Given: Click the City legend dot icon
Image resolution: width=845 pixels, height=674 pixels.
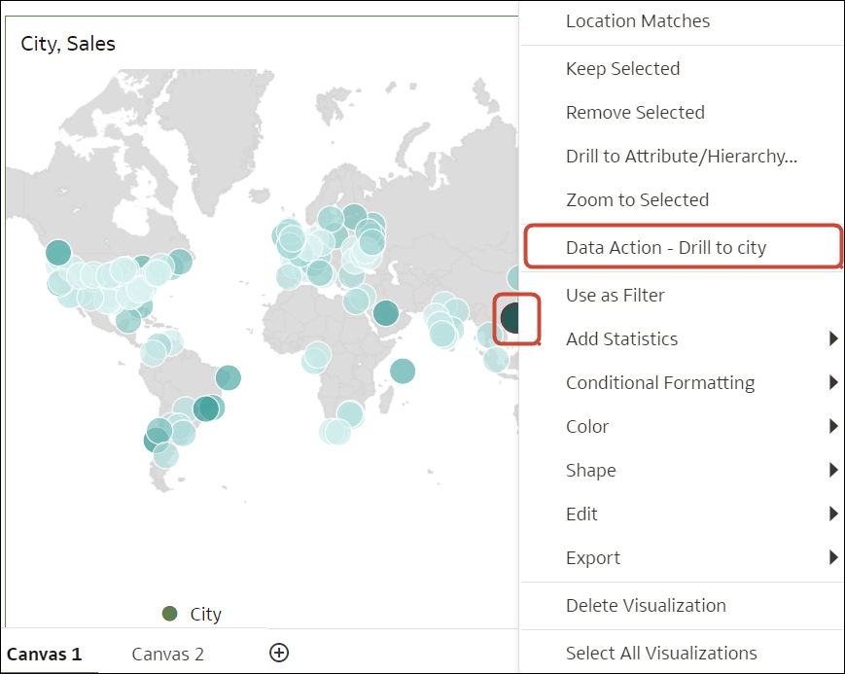Looking at the screenshot, I should pyautogui.click(x=171, y=614).
